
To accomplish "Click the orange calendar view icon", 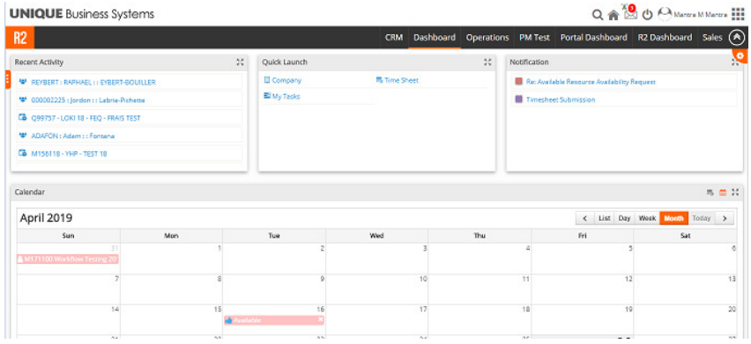I will [723, 192].
